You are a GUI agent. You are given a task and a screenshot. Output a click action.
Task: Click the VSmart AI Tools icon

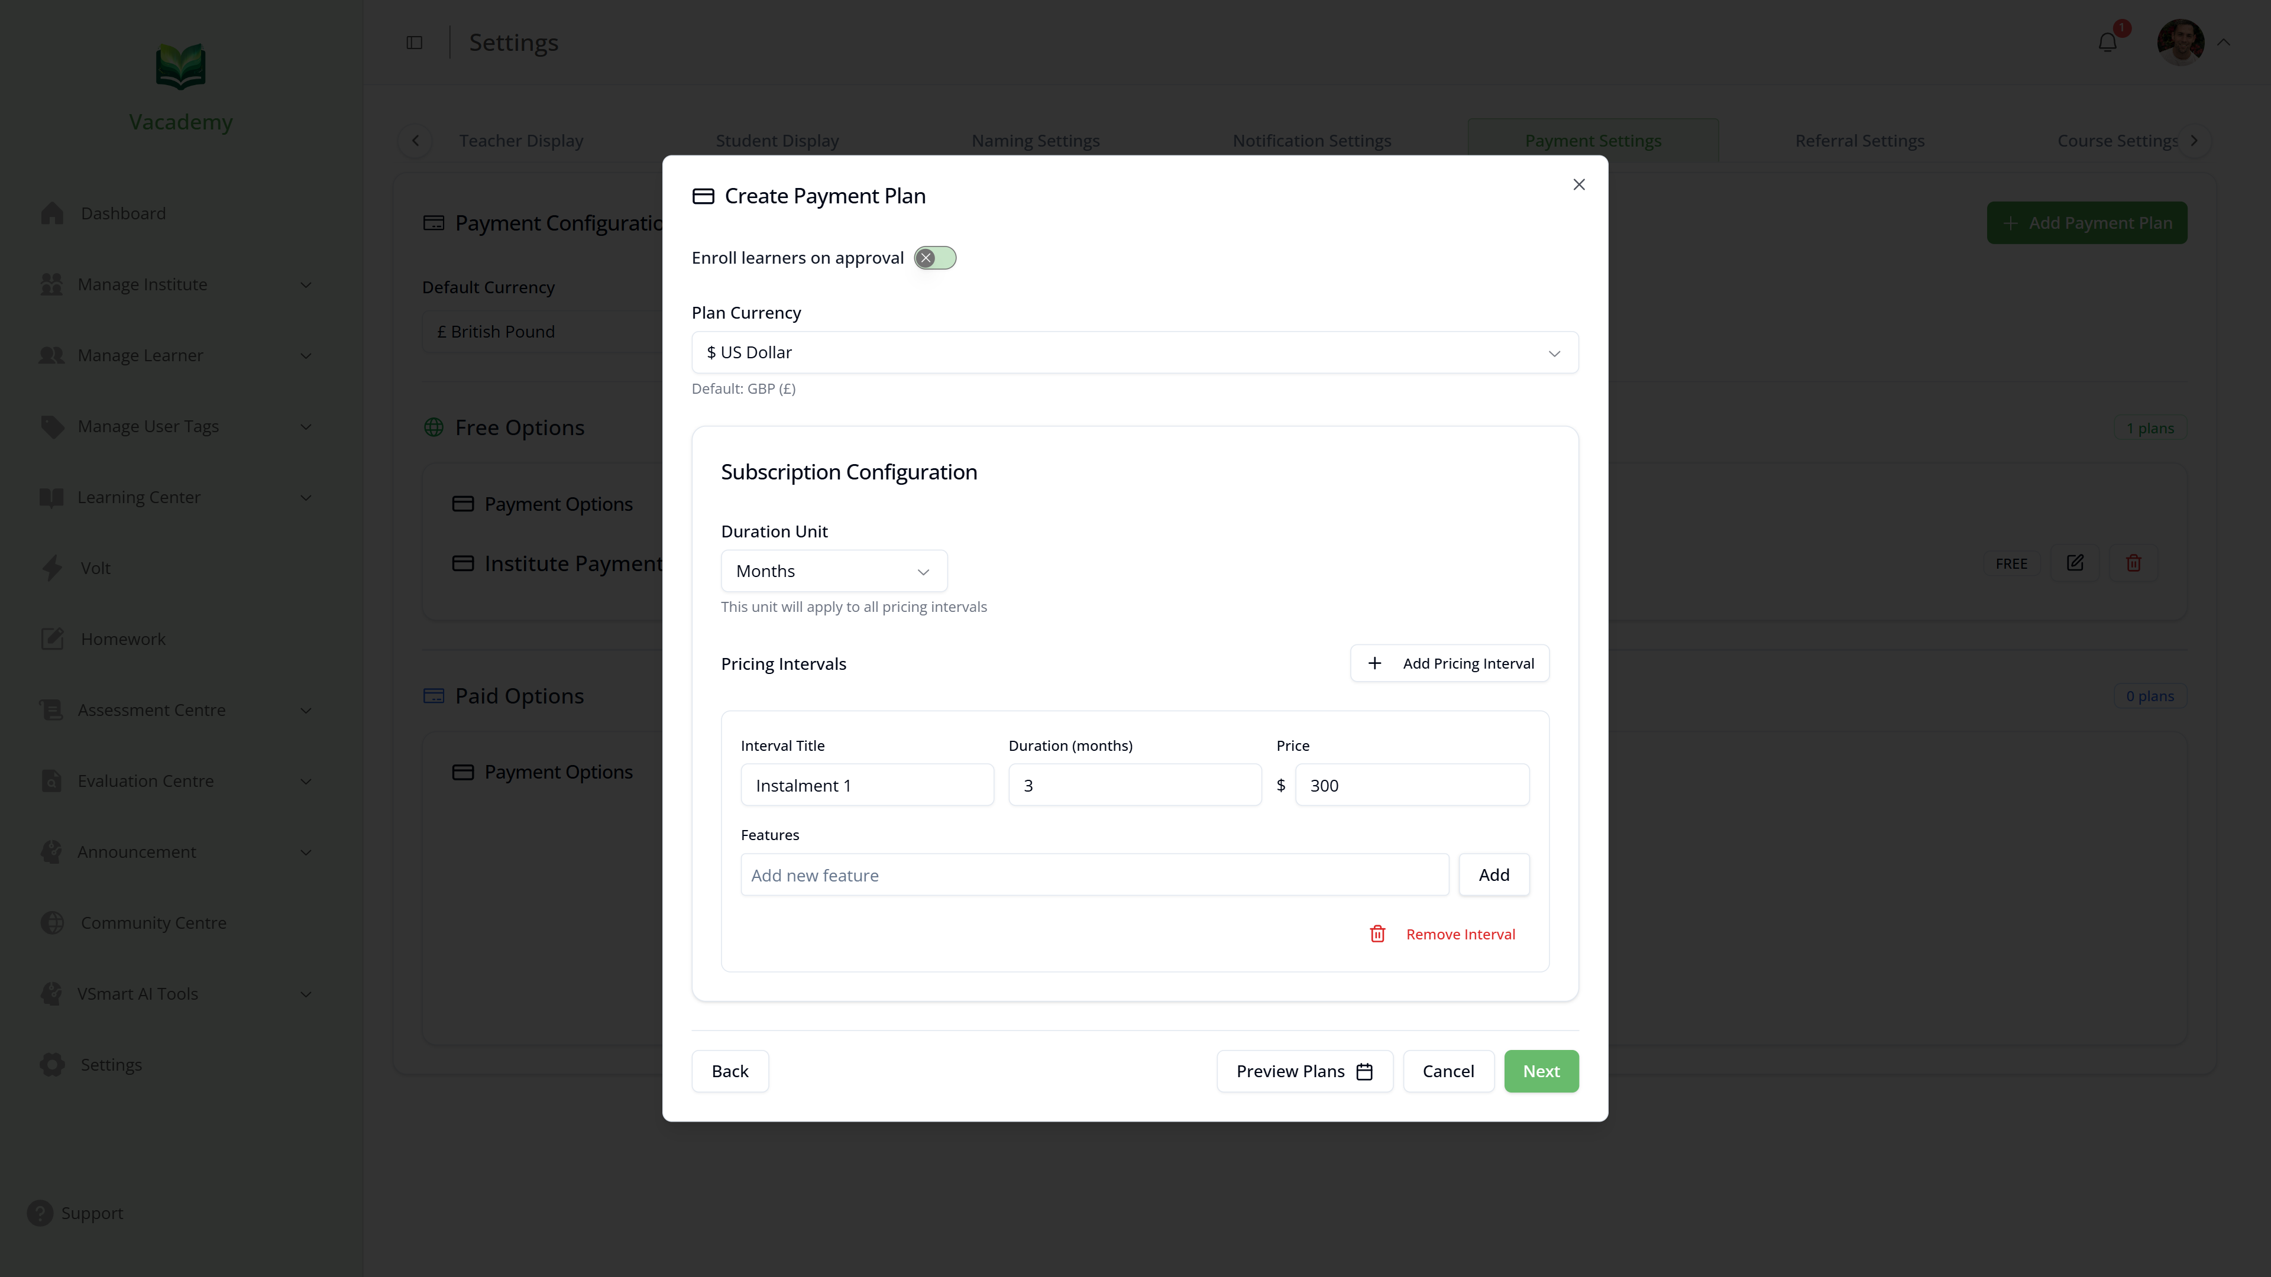pyautogui.click(x=51, y=994)
